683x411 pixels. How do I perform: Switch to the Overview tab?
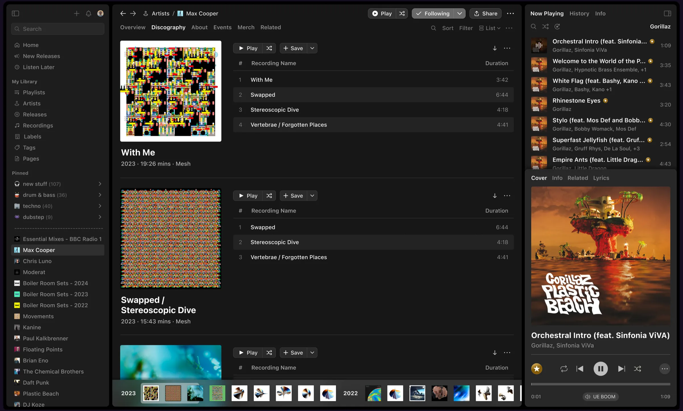click(133, 27)
